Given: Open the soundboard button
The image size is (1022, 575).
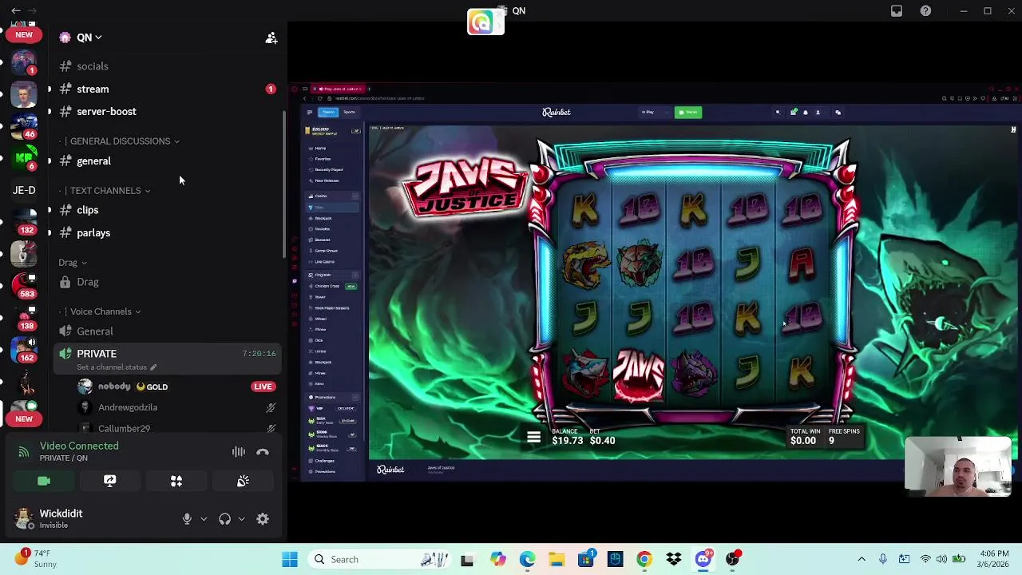Looking at the screenshot, I should [243, 481].
